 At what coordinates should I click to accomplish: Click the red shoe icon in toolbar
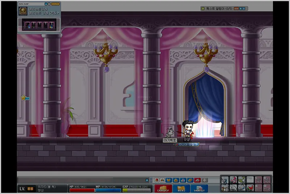click(197, 180)
